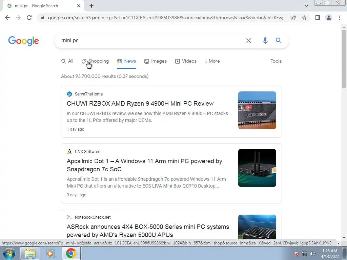Image resolution: width=347 pixels, height=260 pixels.
Task: Click the ServeTheHome source name
Action: (x=89, y=94)
